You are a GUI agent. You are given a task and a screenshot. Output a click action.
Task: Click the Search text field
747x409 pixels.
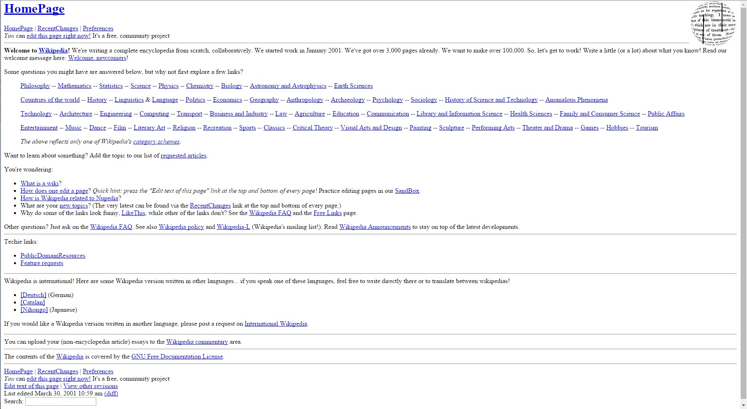tap(61, 401)
